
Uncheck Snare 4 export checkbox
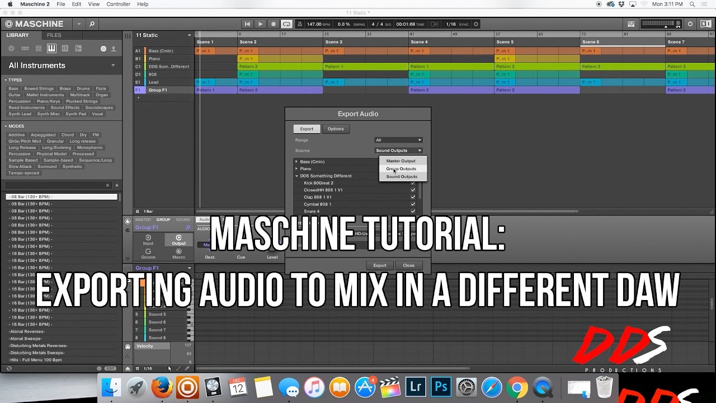413,211
